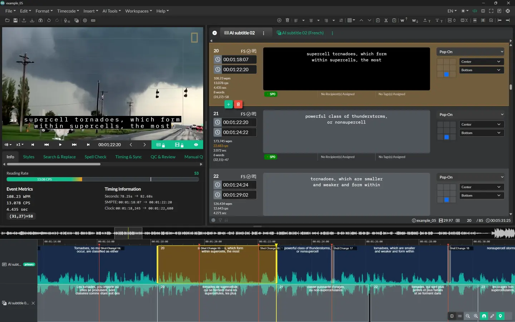Screen dimensions: 515x322
Task: Click the upload/export arrow icon
Action: [x=24, y=20]
